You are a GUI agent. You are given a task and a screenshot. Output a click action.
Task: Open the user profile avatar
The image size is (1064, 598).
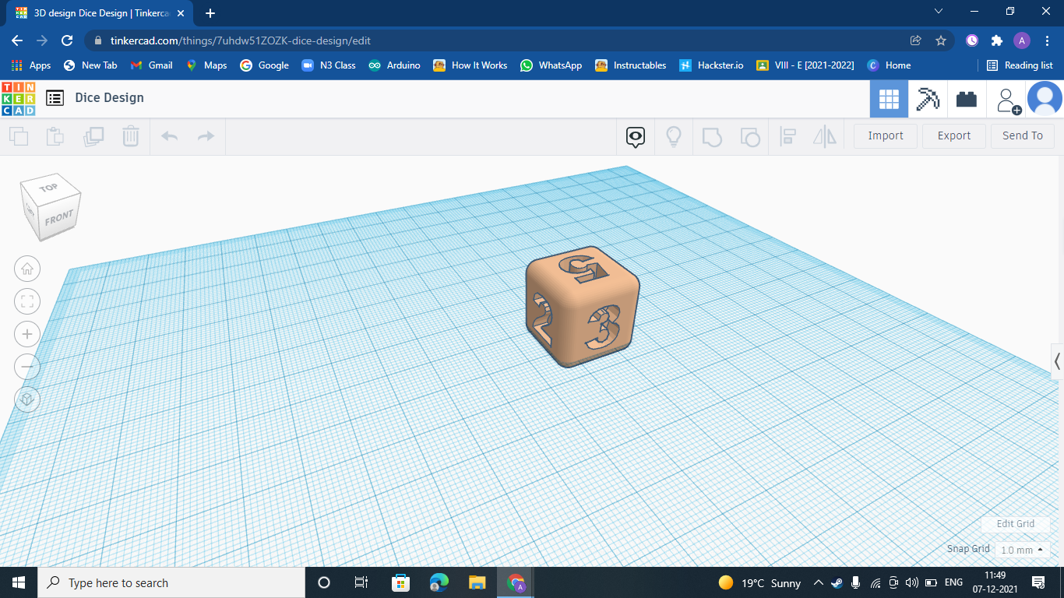1045,99
